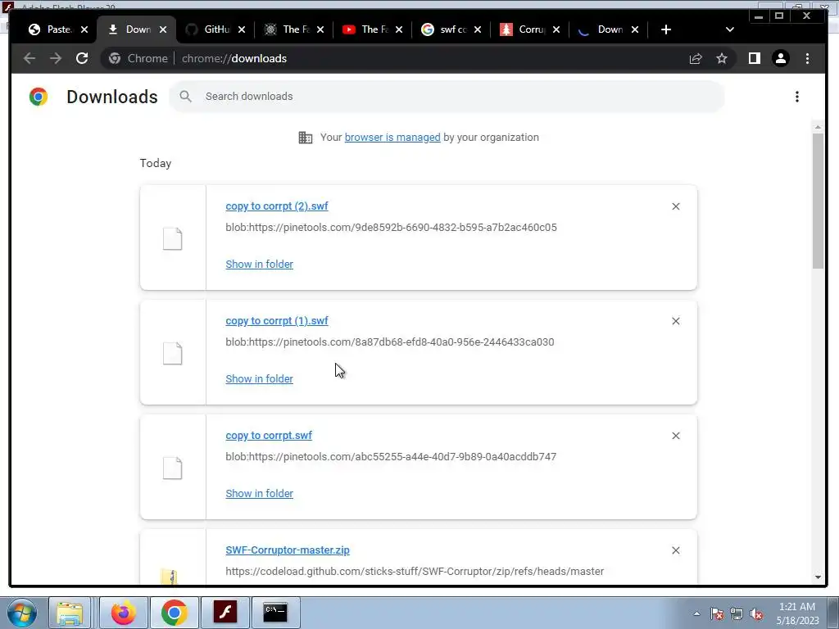
Task: Click the file icon of copy to corrpt.swf
Action: [x=172, y=468]
